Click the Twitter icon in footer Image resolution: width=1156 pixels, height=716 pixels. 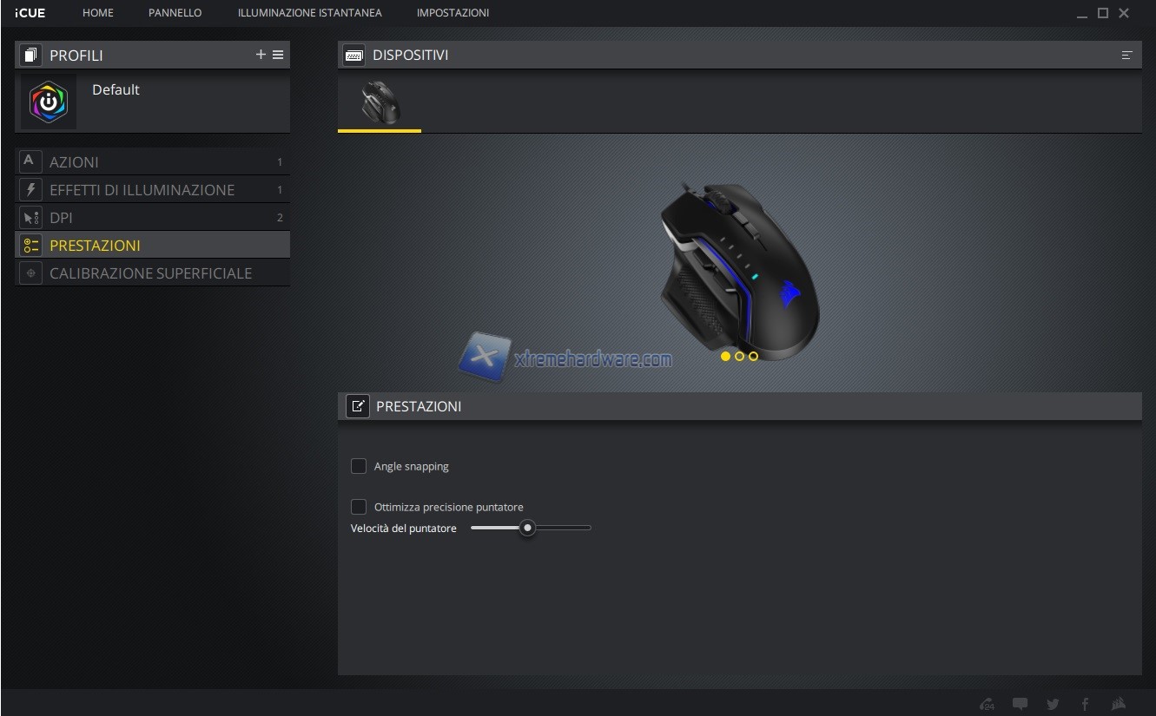coord(1053,704)
